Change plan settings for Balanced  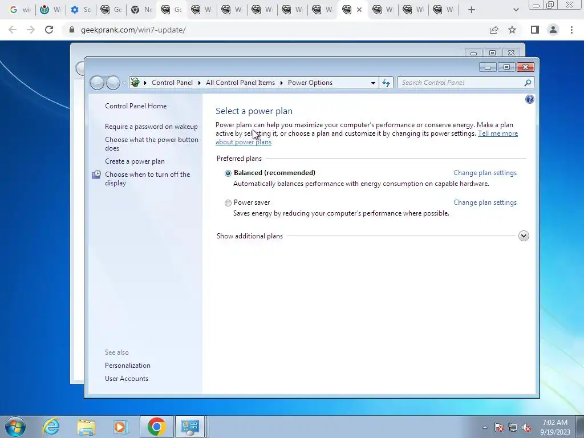(x=485, y=173)
